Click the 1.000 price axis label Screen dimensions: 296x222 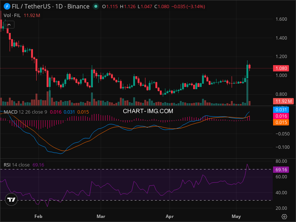point(281,75)
